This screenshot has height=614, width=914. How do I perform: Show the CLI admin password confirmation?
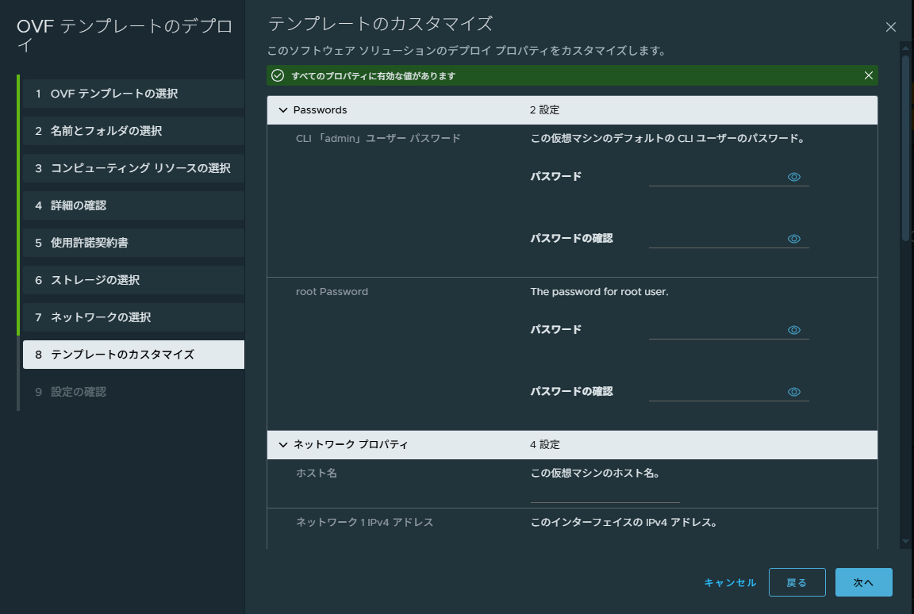[793, 238]
